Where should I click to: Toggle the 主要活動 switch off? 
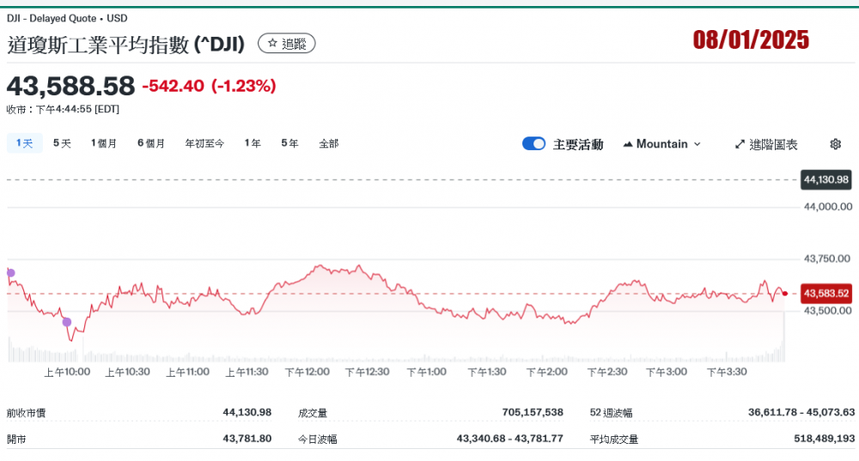[533, 144]
